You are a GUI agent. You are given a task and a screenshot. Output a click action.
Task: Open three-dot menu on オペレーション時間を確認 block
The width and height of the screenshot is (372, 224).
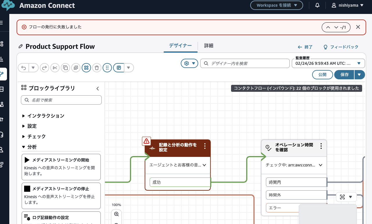click(321, 146)
